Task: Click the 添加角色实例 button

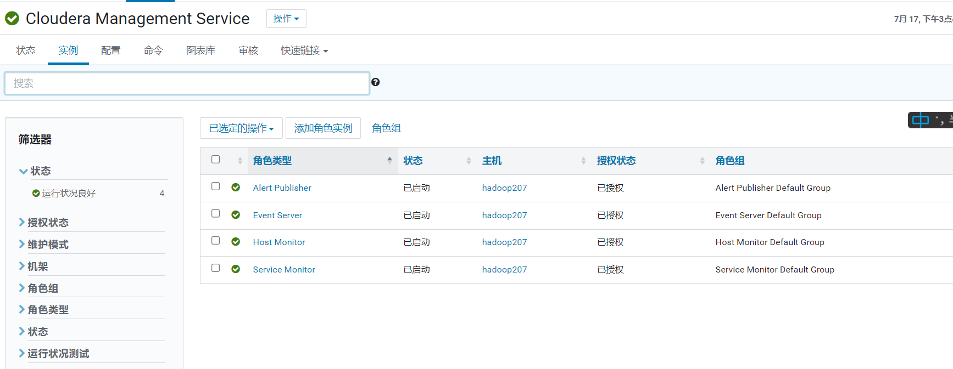Action: tap(323, 128)
